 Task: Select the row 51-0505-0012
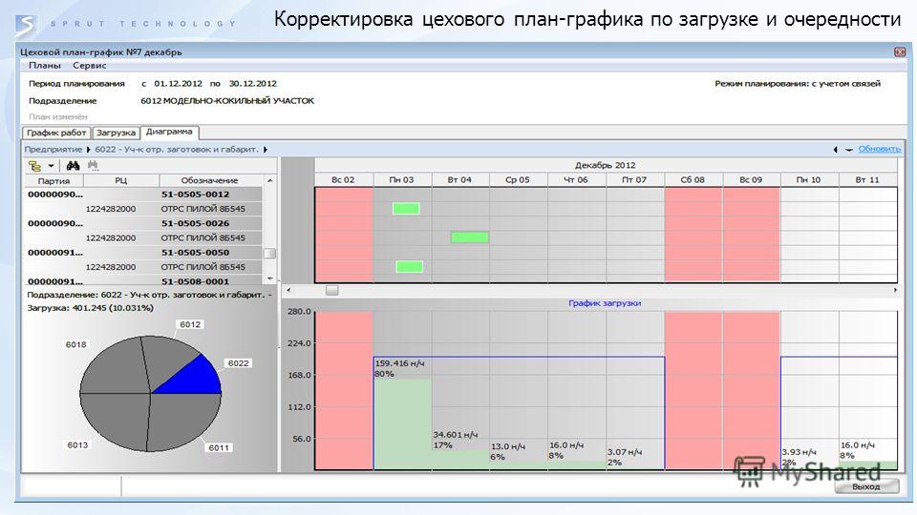coord(142,195)
